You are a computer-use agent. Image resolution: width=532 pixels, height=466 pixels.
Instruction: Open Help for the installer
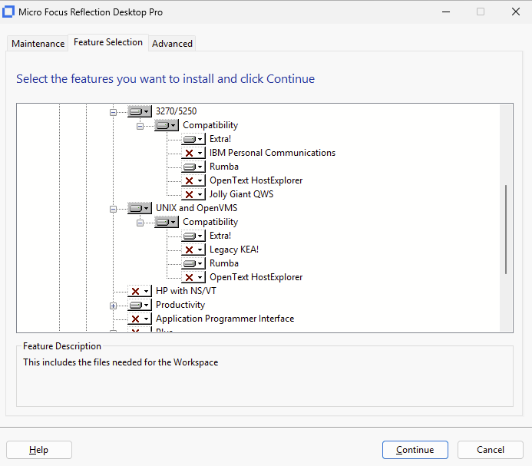point(38,450)
